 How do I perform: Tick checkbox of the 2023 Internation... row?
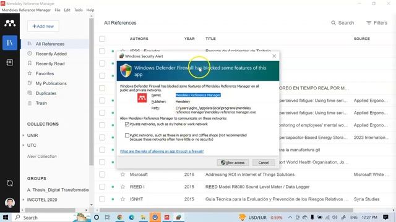(102, 138)
